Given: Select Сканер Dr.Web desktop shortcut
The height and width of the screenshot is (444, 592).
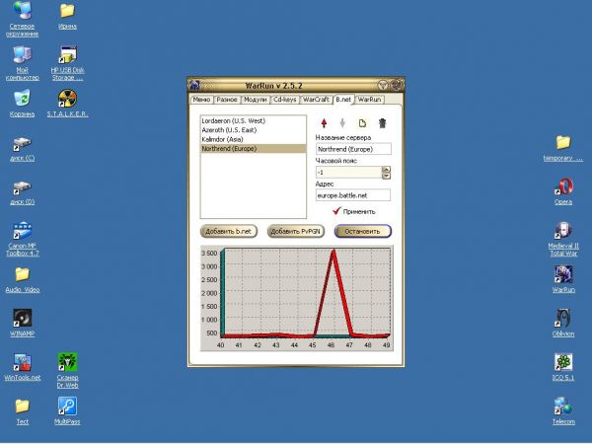Looking at the screenshot, I should click(x=67, y=370).
